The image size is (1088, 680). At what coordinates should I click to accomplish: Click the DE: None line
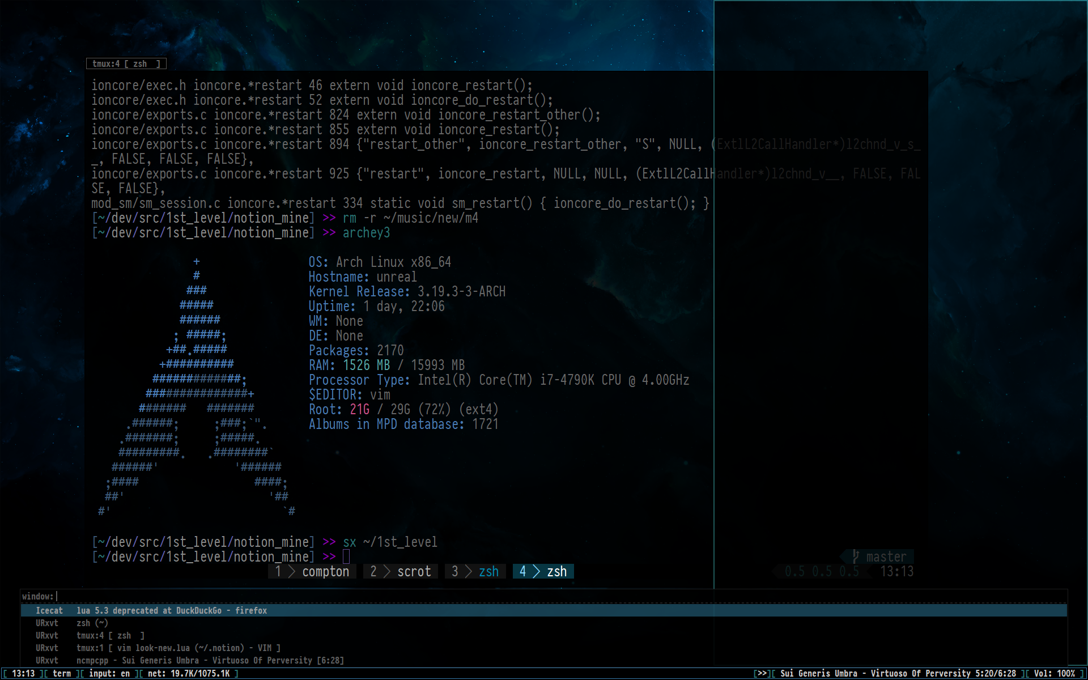pos(335,335)
